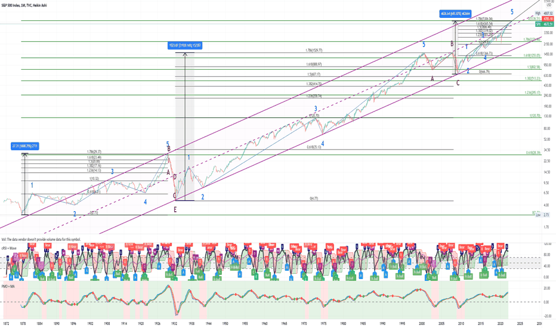Select the 1.618(888.97) Fibonacci level label
Image resolution: width=556 pixels, height=328 pixels.
[314, 64]
